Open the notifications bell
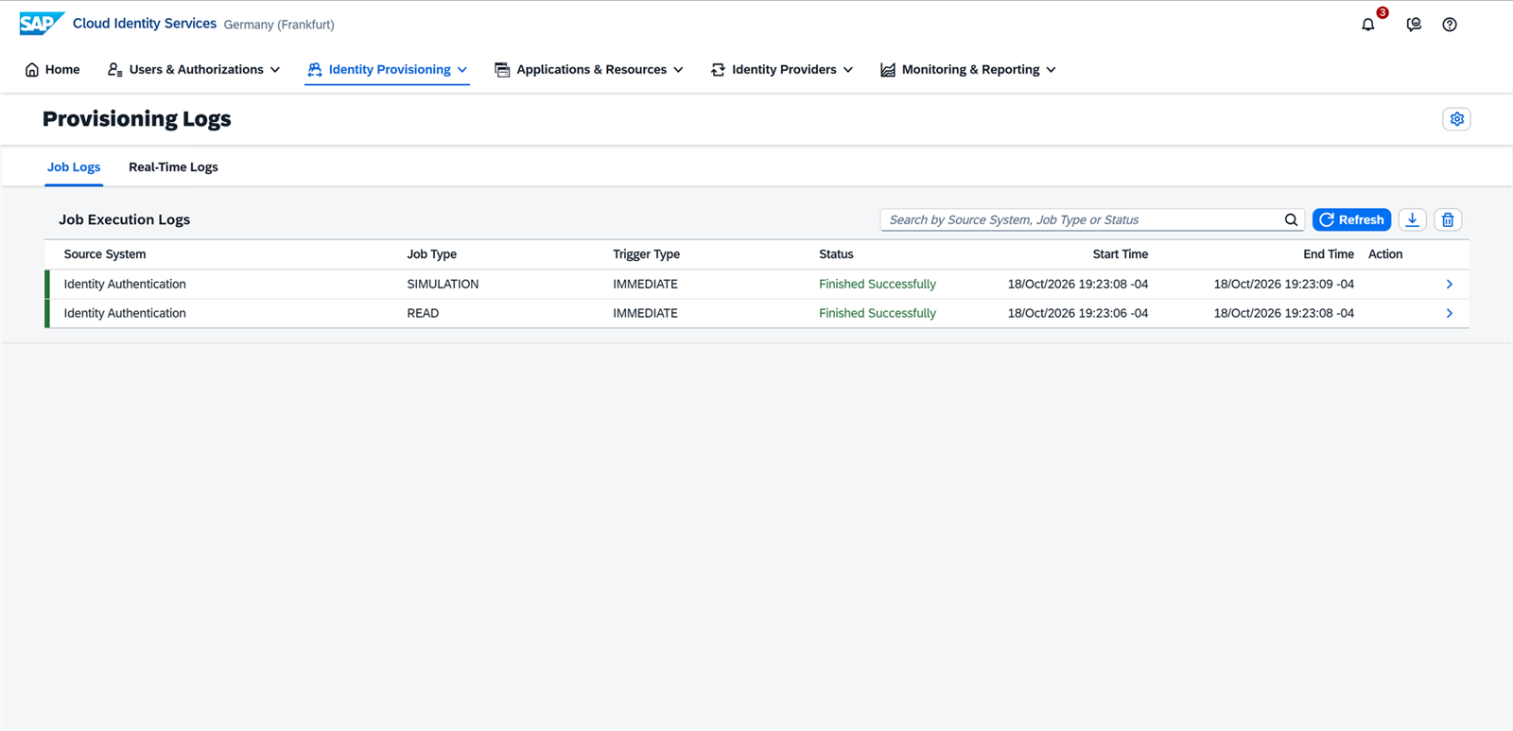This screenshot has height=731, width=1513. (1367, 25)
